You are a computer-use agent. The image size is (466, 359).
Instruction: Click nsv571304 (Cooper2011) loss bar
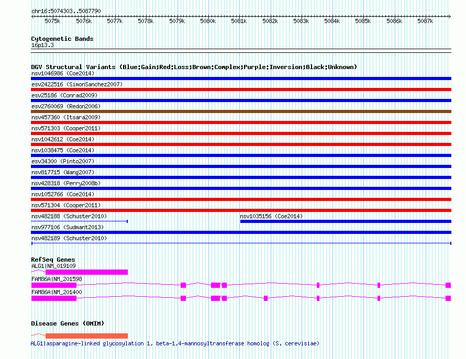[x=241, y=210]
